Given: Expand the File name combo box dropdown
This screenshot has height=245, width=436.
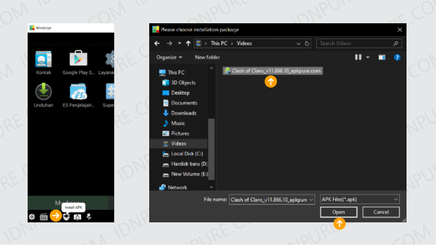Looking at the screenshot, I should pyautogui.click(x=311, y=199).
